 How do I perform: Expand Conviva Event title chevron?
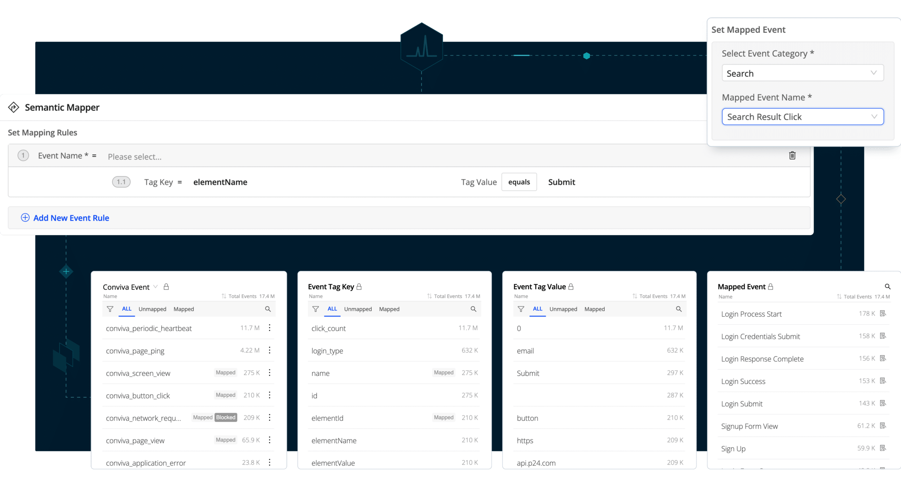coord(155,287)
